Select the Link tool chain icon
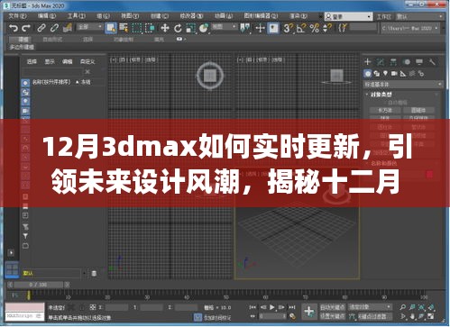 click(x=41, y=28)
